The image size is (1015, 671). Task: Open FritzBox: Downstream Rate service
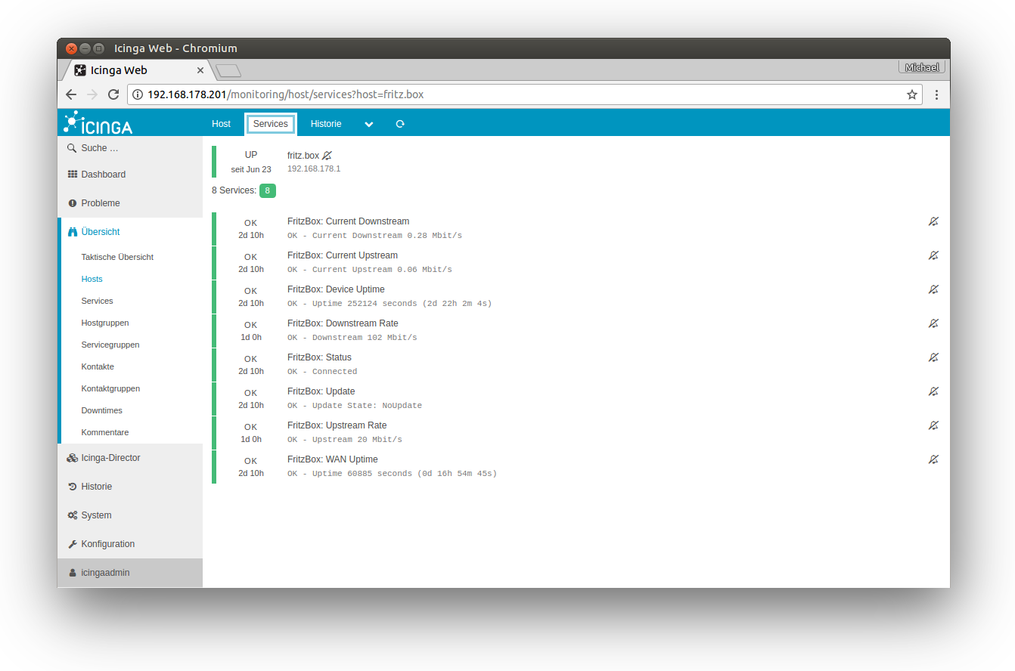point(343,323)
